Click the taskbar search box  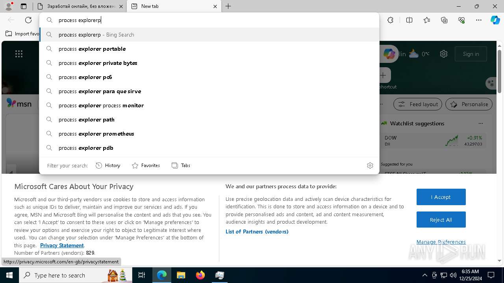click(75, 275)
